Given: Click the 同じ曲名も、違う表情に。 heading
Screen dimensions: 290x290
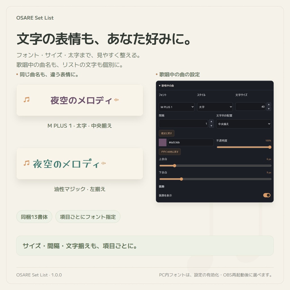Looking at the screenshot, I should pos(49,74).
